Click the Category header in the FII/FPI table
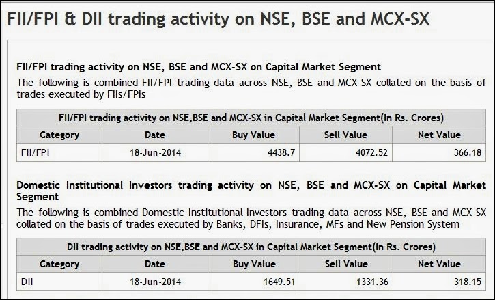This screenshot has width=495, height=300. point(59,135)
